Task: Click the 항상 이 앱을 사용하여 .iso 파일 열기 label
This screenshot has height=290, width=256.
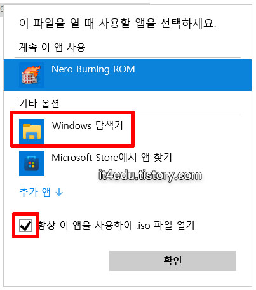Action: 116,225
